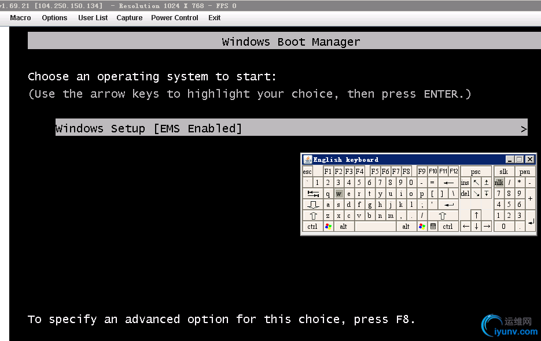Close the English keyboard window
Screen dimensions: 541x341
(x=529, y=160)
